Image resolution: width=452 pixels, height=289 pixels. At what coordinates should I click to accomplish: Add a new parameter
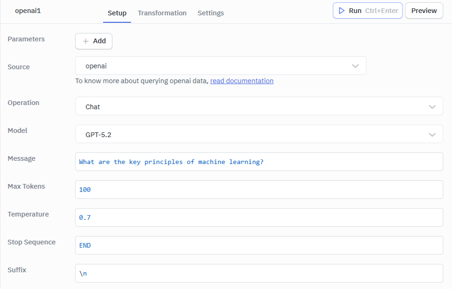94,41
